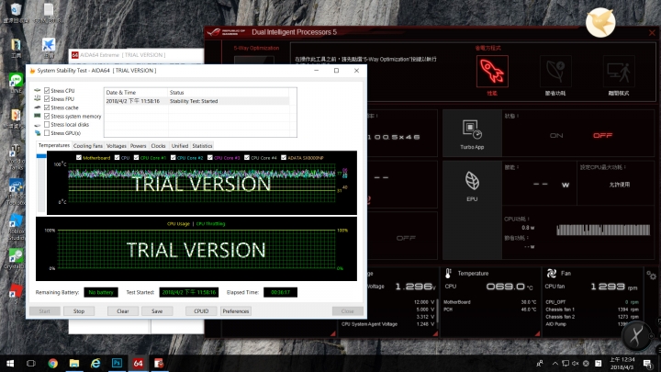Open the CPUID button
This screenshot has height=372, width=661.
click(201, 311)
